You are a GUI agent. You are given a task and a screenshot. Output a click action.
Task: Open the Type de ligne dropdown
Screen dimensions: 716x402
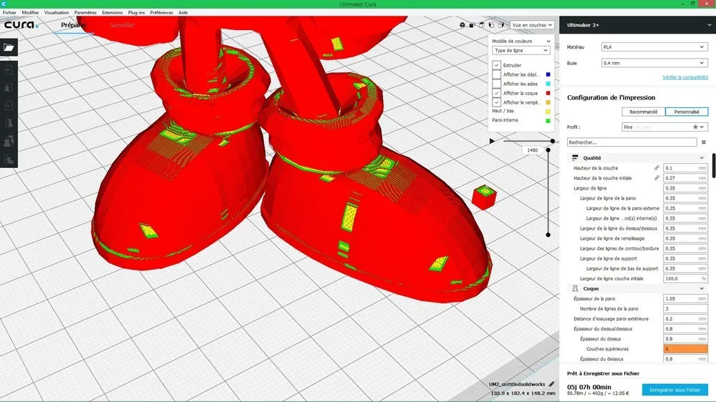coord(521,51)
